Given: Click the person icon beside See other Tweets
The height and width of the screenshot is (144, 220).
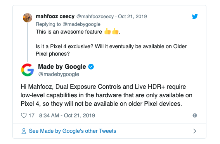Looking at the screenshot, I should [24, 131].
